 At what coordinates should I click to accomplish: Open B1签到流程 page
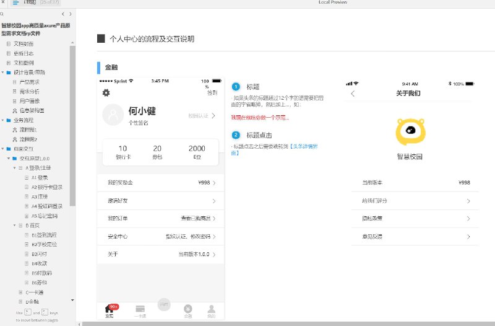point(44,235)
